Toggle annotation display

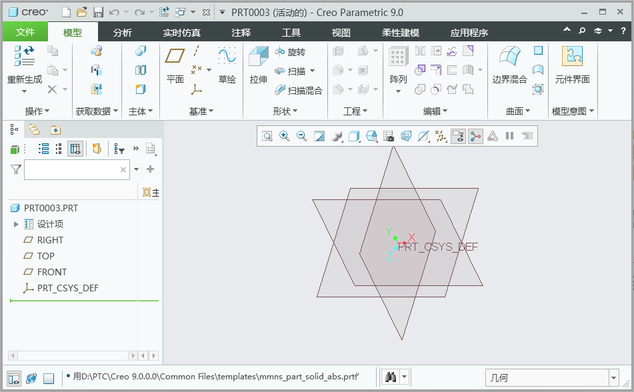click(x=458, y=136)
